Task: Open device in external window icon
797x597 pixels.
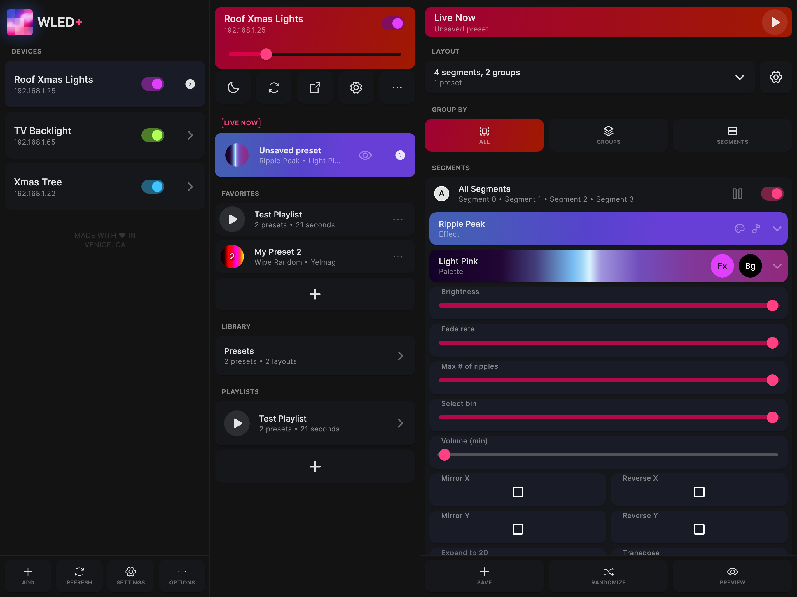Action: coord(315,87)
